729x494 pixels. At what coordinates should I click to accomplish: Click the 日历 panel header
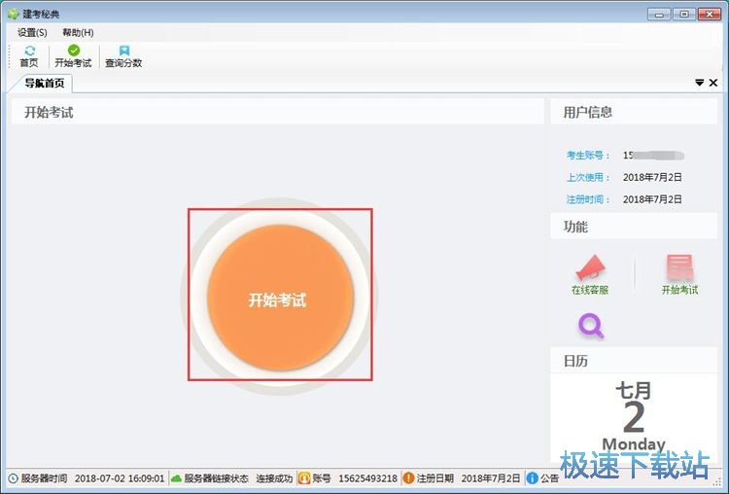(x=634, y=361)
